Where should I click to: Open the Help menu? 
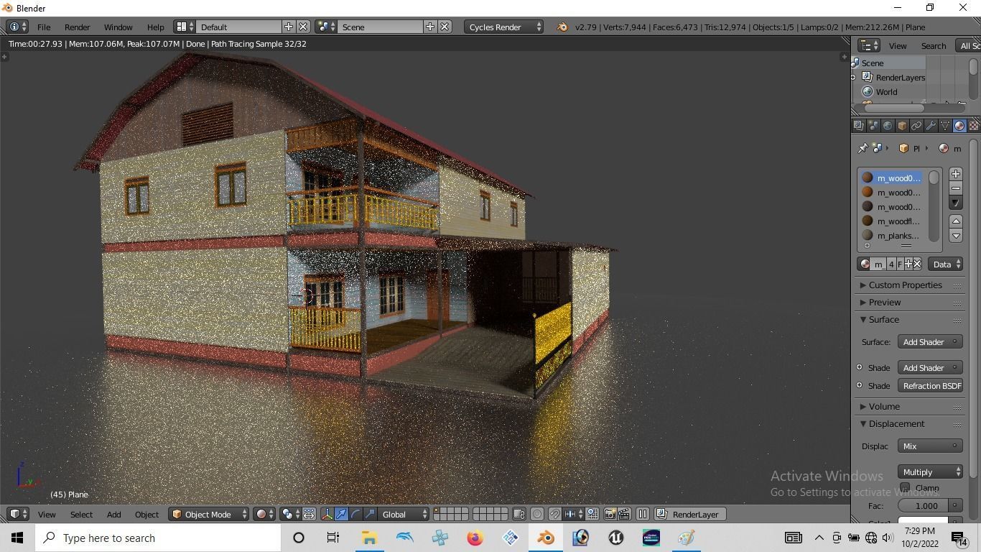(x=155, y=27)
